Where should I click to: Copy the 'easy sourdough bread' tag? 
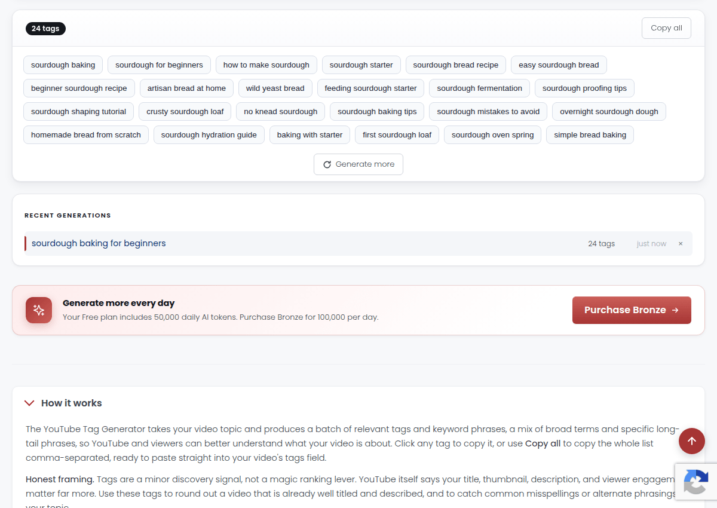click(x=559, y=65)
